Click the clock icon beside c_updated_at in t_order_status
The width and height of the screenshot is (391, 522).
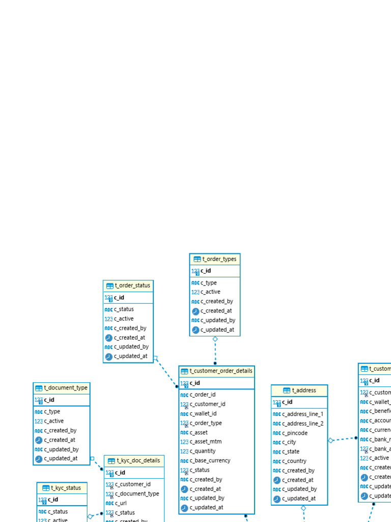109,356
